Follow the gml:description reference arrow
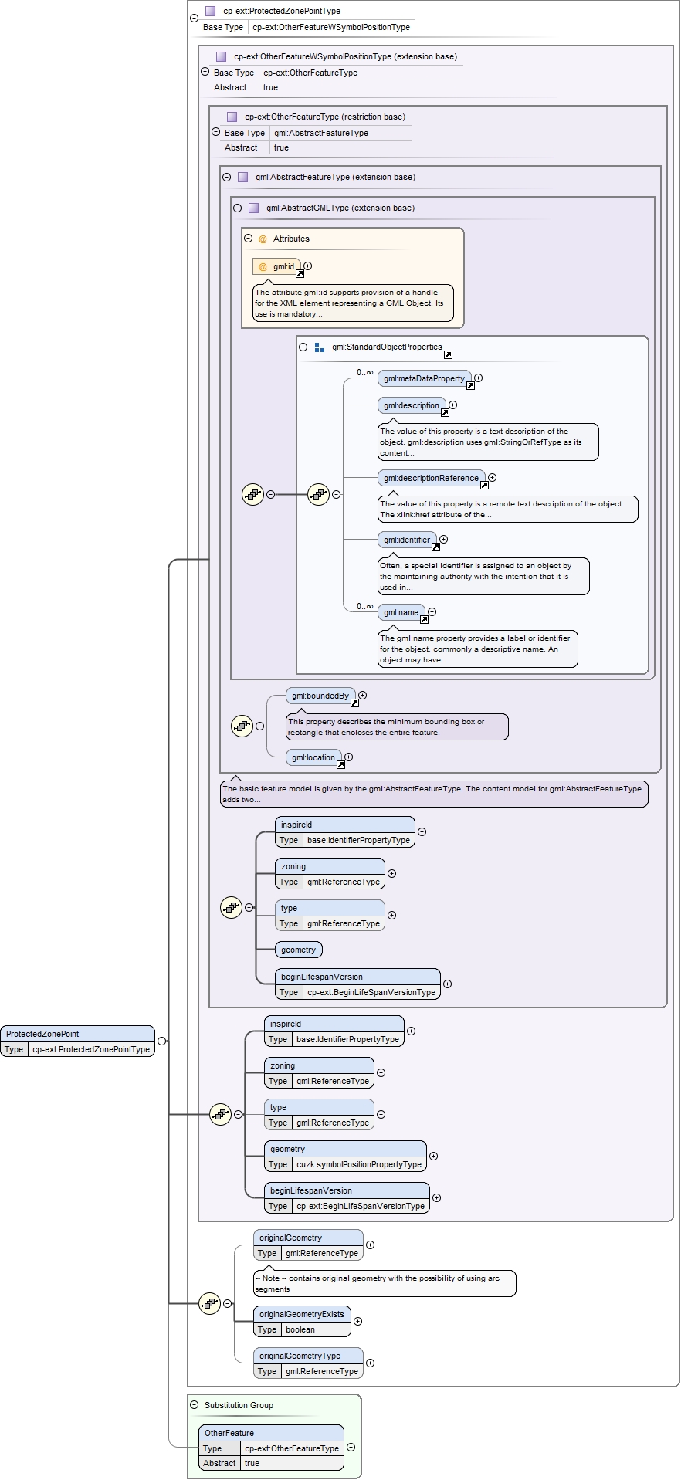The width and height of the screenshot is (681, 1480). point(445,412)
